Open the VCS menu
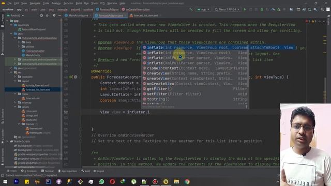Viewport: 331px width, 186px height. [102, 3]
